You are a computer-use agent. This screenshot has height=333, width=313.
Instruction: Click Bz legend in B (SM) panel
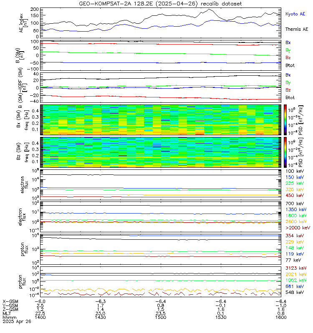(288, 57)
